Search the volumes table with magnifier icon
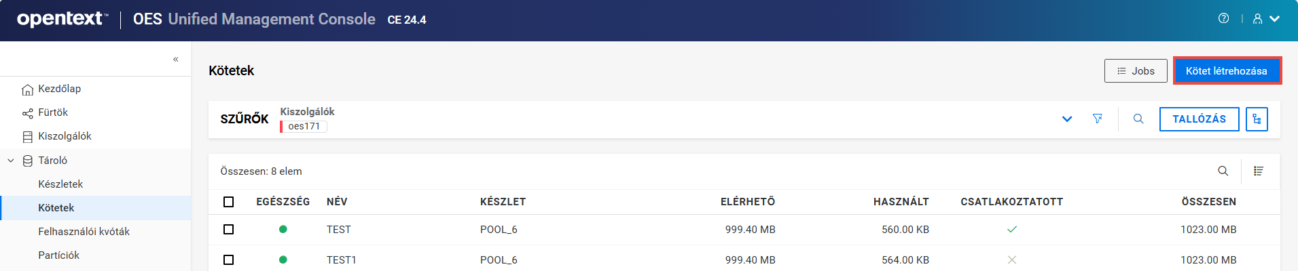 pos(1223,171)
